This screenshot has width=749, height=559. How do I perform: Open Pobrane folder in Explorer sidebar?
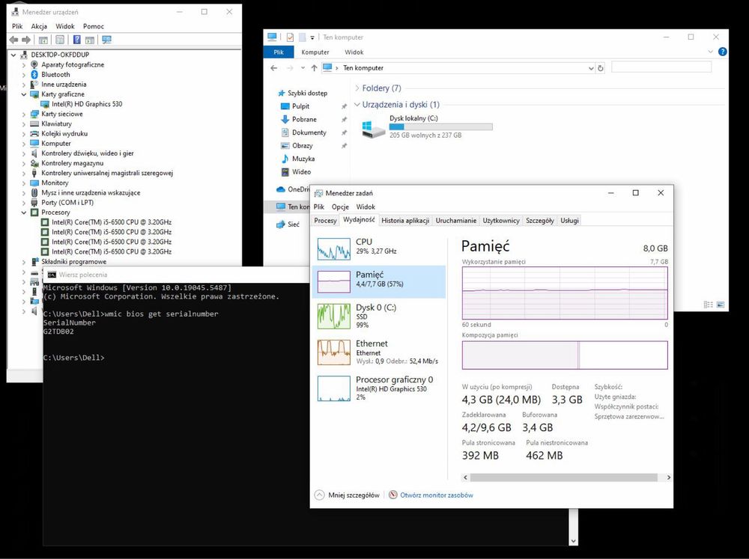pyautogui.click(x=304, y=119)
